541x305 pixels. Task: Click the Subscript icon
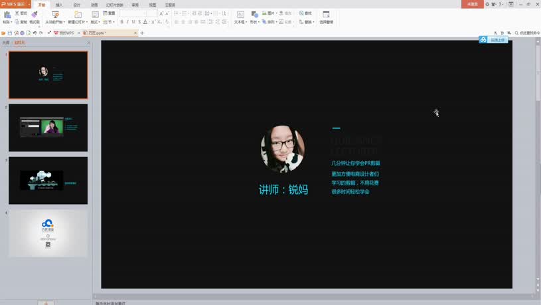[x=159, y=22]
